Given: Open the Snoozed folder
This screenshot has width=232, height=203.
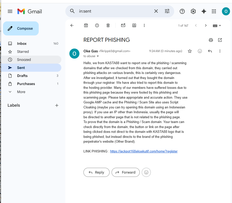Looking at the screenshot, I should [31, 60].
